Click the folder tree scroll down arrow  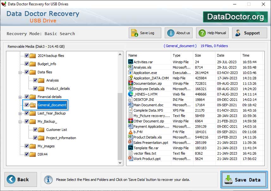(120, 163)
